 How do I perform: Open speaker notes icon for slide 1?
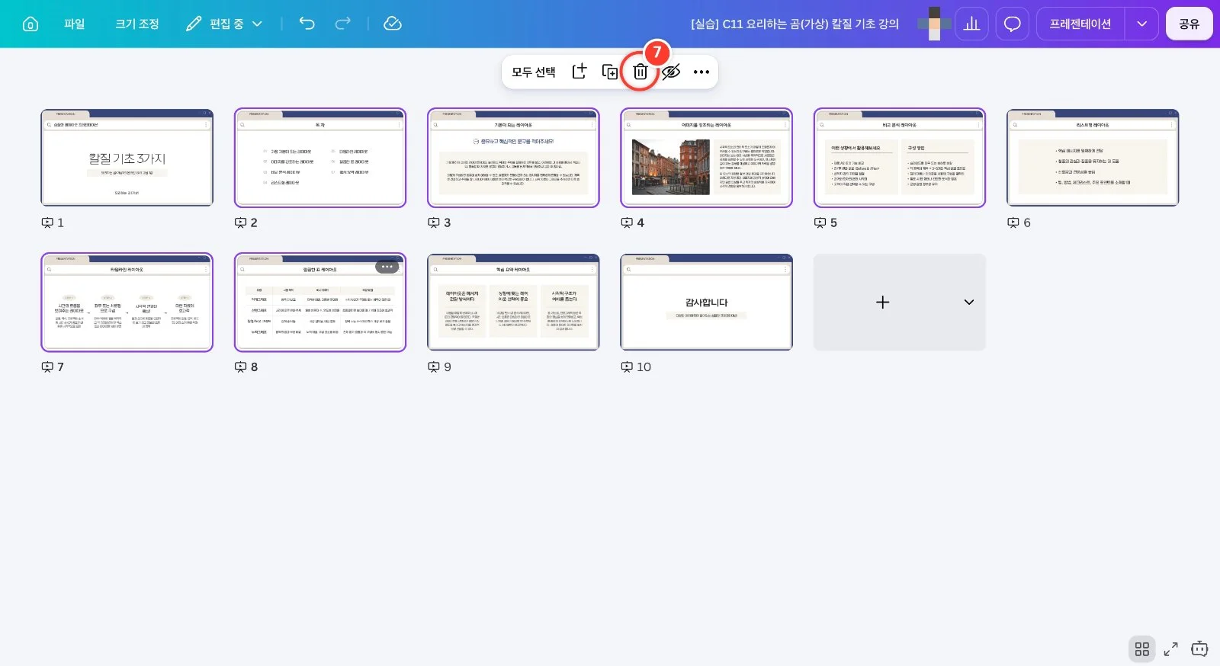47,223
